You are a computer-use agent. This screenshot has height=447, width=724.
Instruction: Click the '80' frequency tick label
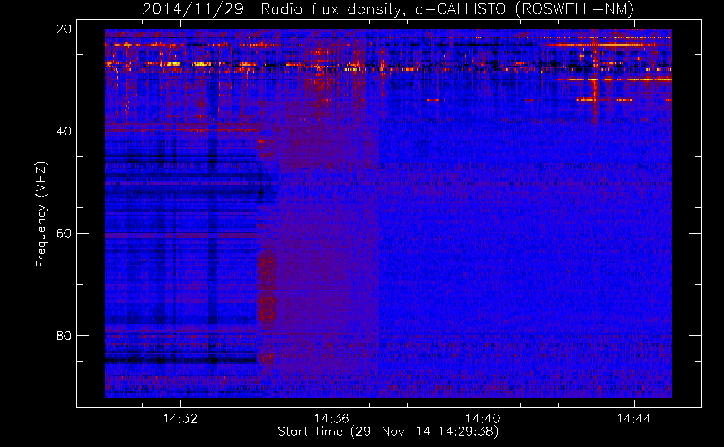click(64, 336)
